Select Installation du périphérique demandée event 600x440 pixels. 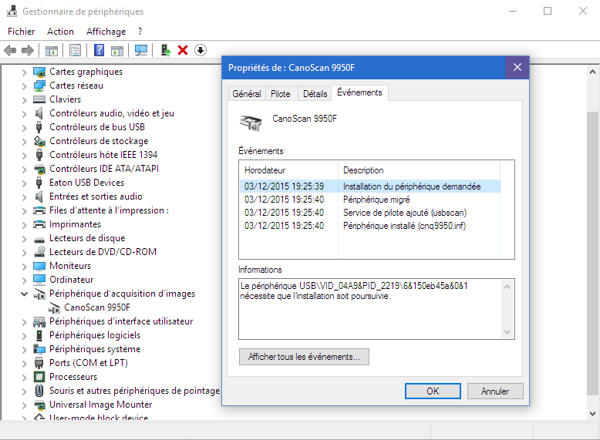pyautogui.click(x=369, y=186)
